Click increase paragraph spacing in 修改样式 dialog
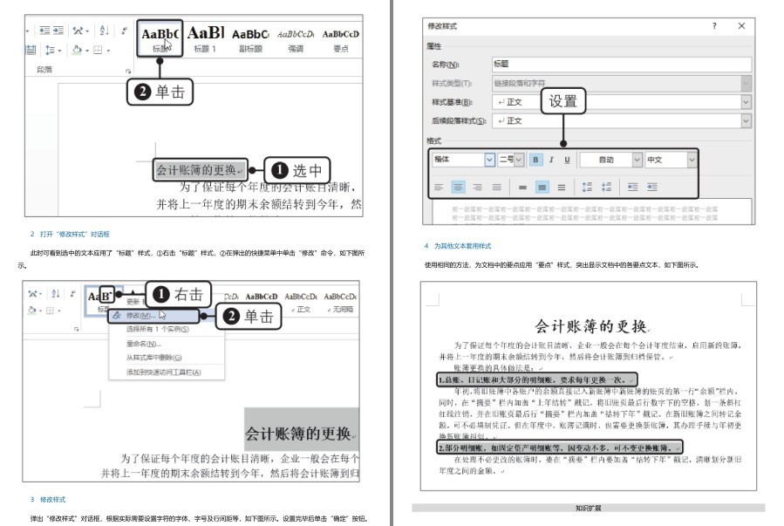 (587, 187)
